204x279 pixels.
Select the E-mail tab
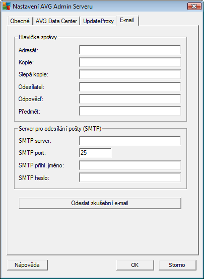(x=127, y=20)
